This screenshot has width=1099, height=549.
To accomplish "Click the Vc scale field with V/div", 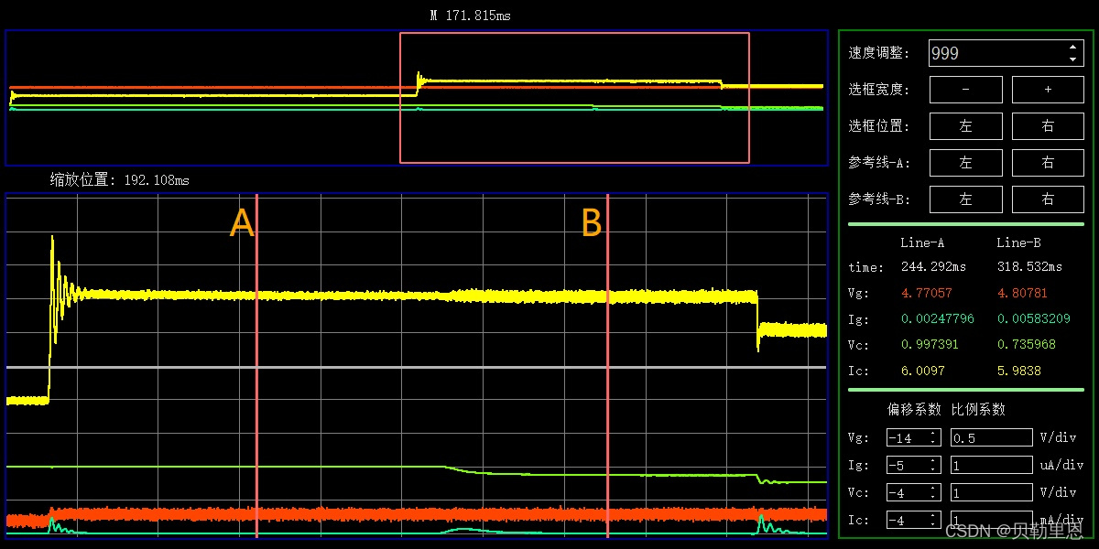I will [x=992, y=492].
